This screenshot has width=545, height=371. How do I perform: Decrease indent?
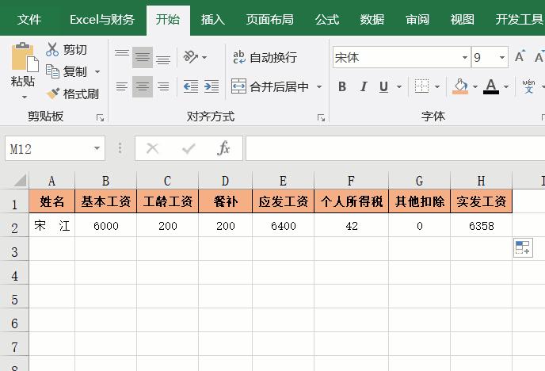pyautogui.click(x=191, y=86)
